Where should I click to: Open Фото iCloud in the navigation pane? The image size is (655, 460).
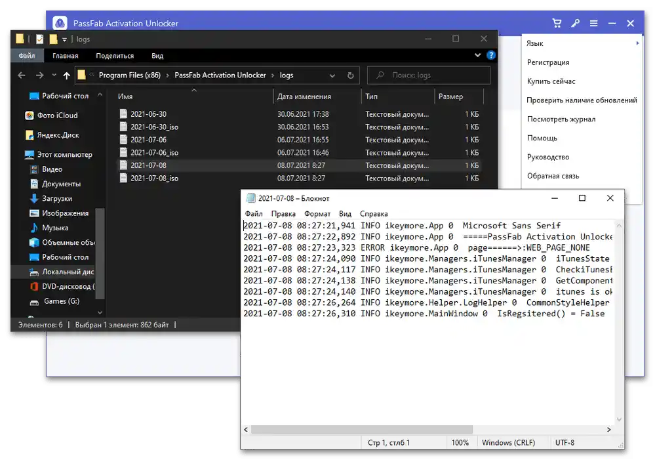pos(51,115)
